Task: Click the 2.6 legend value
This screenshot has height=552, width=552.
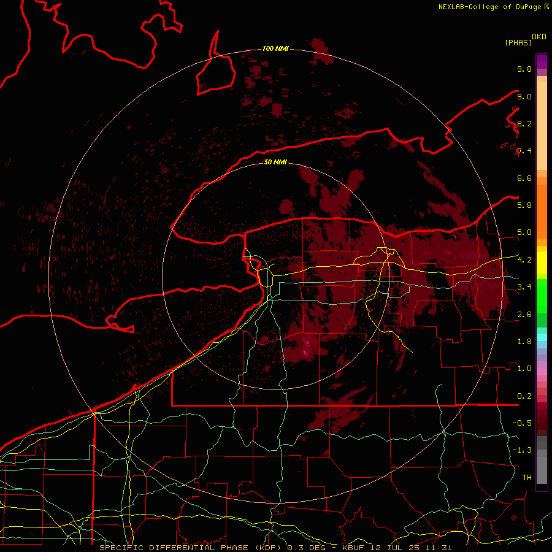Action: [x=524, y=314]
